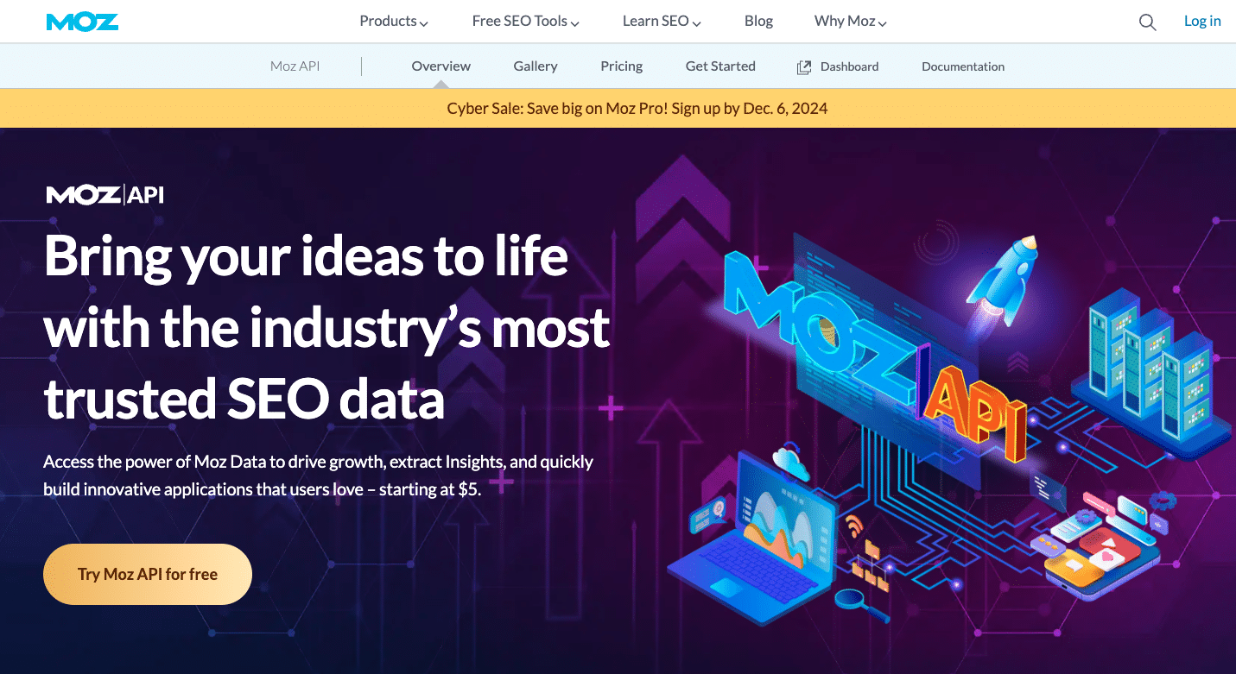Click the Dashboard external-link icon

tap(804, 66)
